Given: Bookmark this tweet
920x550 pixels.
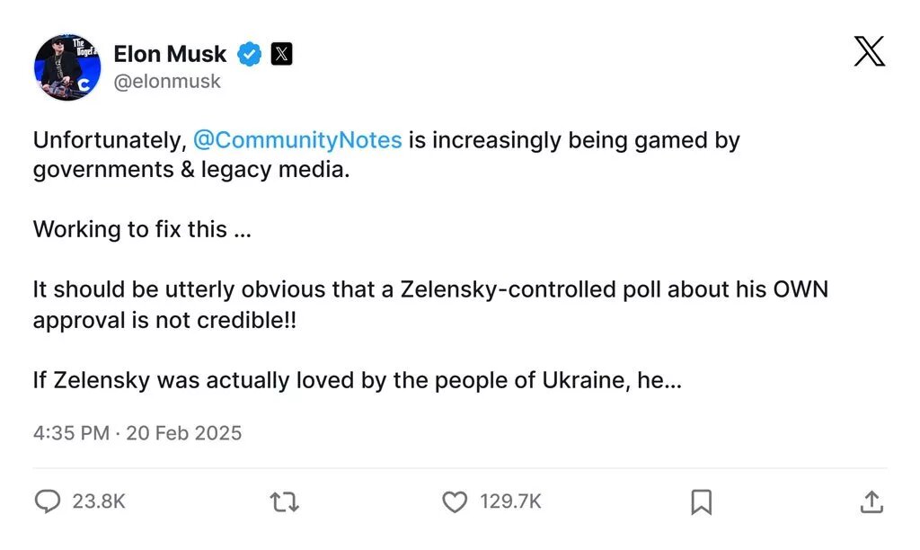Looking at the screenshot, I should [x=702, y=501].
